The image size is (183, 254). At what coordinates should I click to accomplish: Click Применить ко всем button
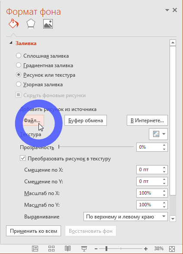33,231
